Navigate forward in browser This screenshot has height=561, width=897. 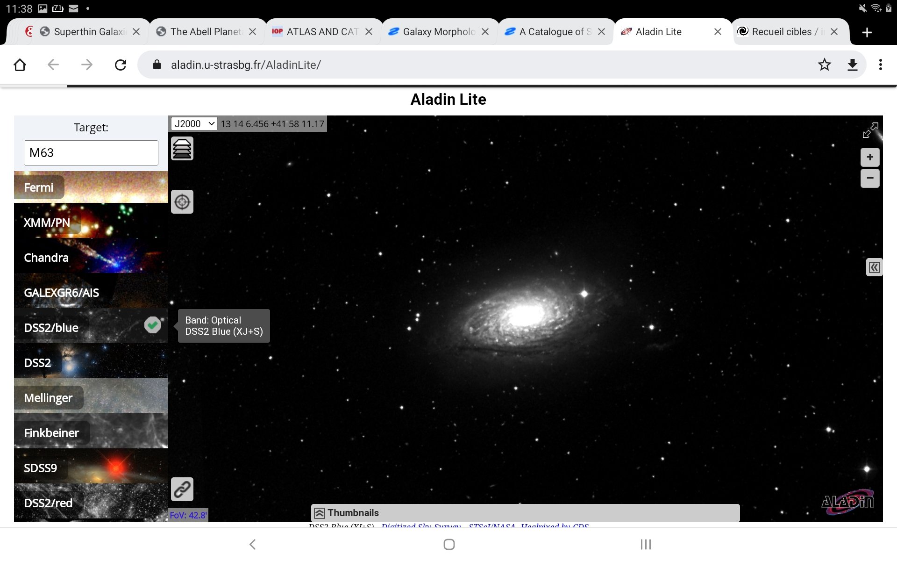87,65
